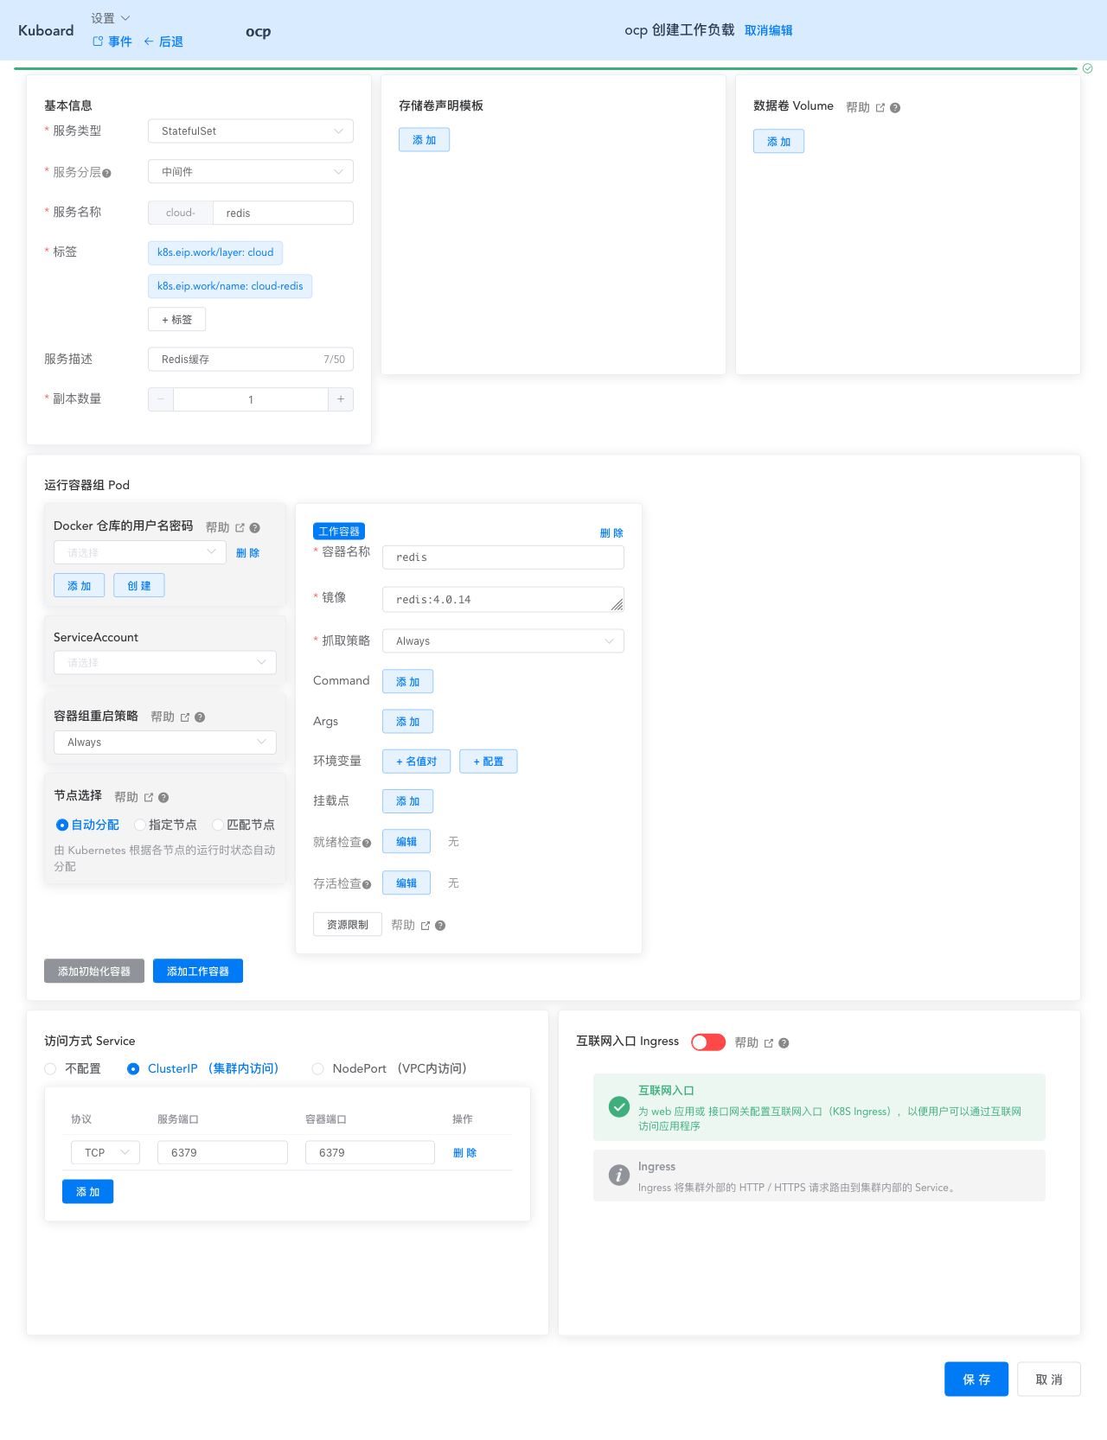The width and height of the screenshot is (1107, 1440).
Task: Select 指定节点 node option
Action: pos(166,825)
